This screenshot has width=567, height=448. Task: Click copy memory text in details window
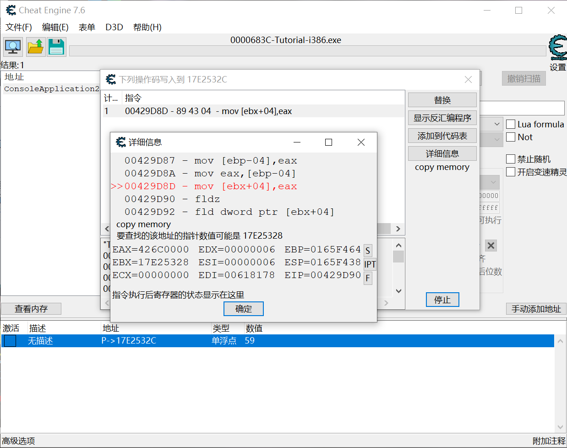point(143,224)
